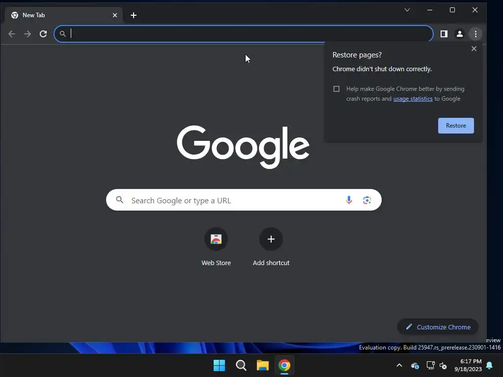The width and height of the screenshot is (503, 377).
Task: Close the New Tab tab
Action: point(115,15)
